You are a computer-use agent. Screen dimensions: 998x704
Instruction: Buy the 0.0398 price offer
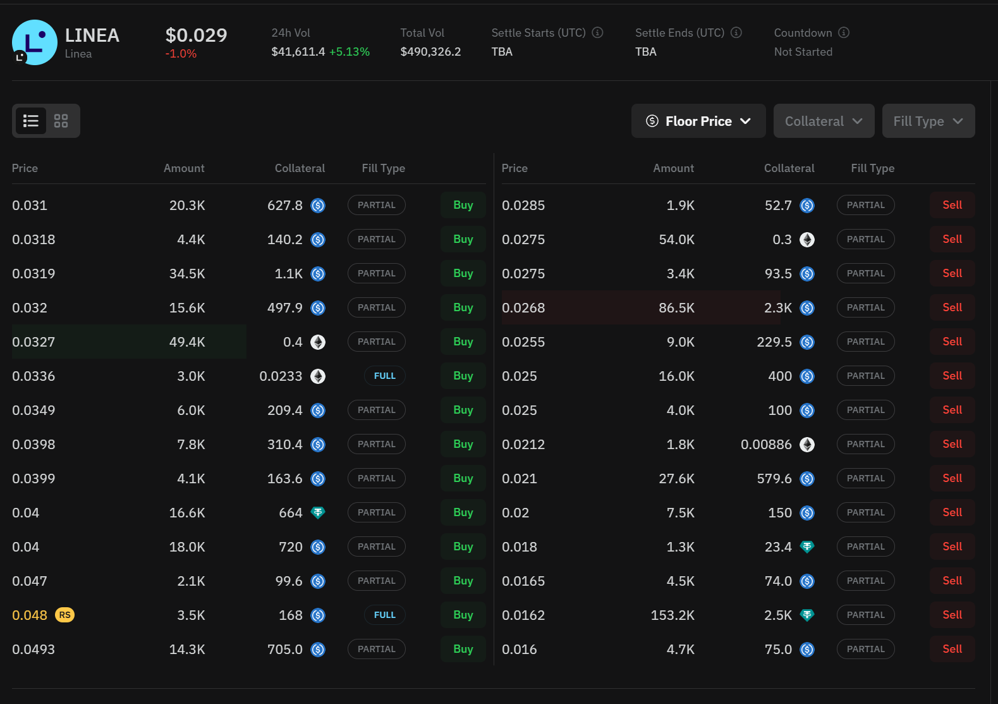pos(463,444)
